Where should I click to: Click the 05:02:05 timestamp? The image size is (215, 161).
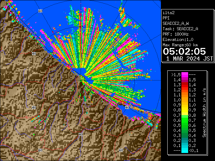tap(184, 51)
